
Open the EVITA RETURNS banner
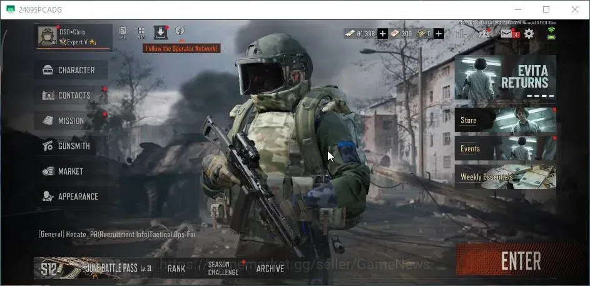pyautogui.click(x=506, y=78)
